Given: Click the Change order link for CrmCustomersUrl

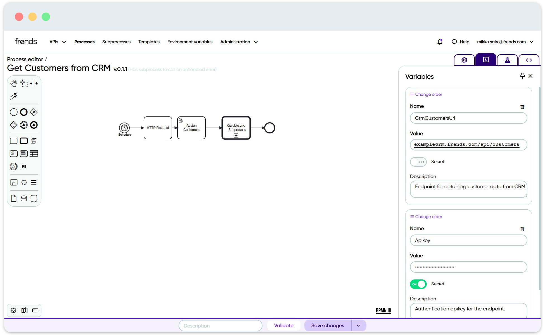Looking at the screenshot, I should coord(426,94).
